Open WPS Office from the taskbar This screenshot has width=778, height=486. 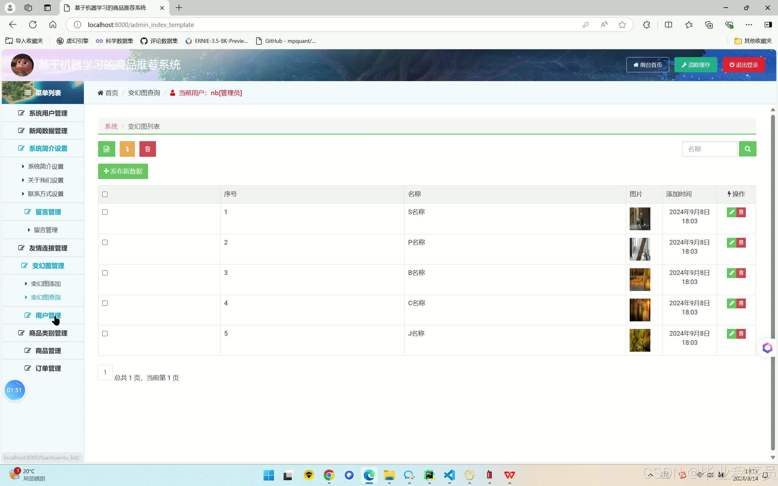tap(510, 475)
